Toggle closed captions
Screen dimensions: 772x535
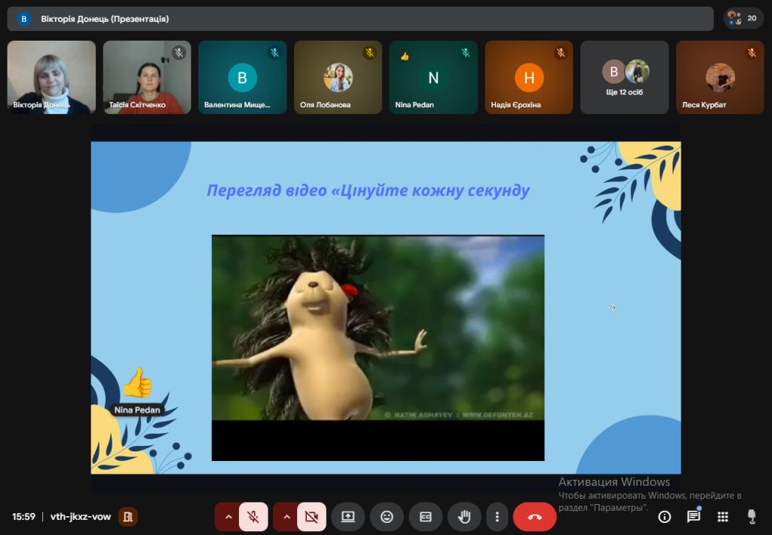425,517
